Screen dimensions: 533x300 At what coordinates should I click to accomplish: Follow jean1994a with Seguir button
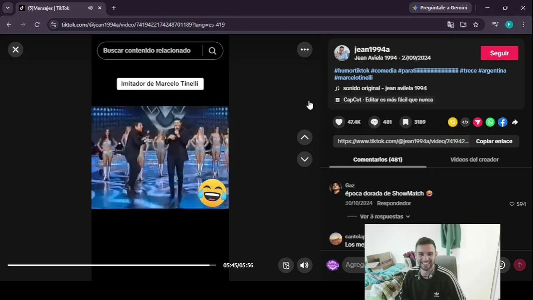pyautogui.click(x=499, y=53)
